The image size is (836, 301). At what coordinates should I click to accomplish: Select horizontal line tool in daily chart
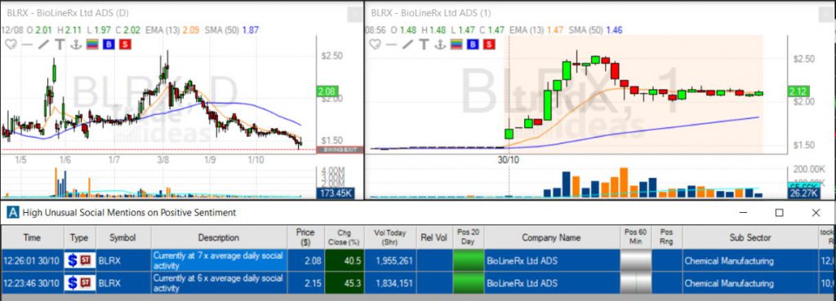point(26,45)
